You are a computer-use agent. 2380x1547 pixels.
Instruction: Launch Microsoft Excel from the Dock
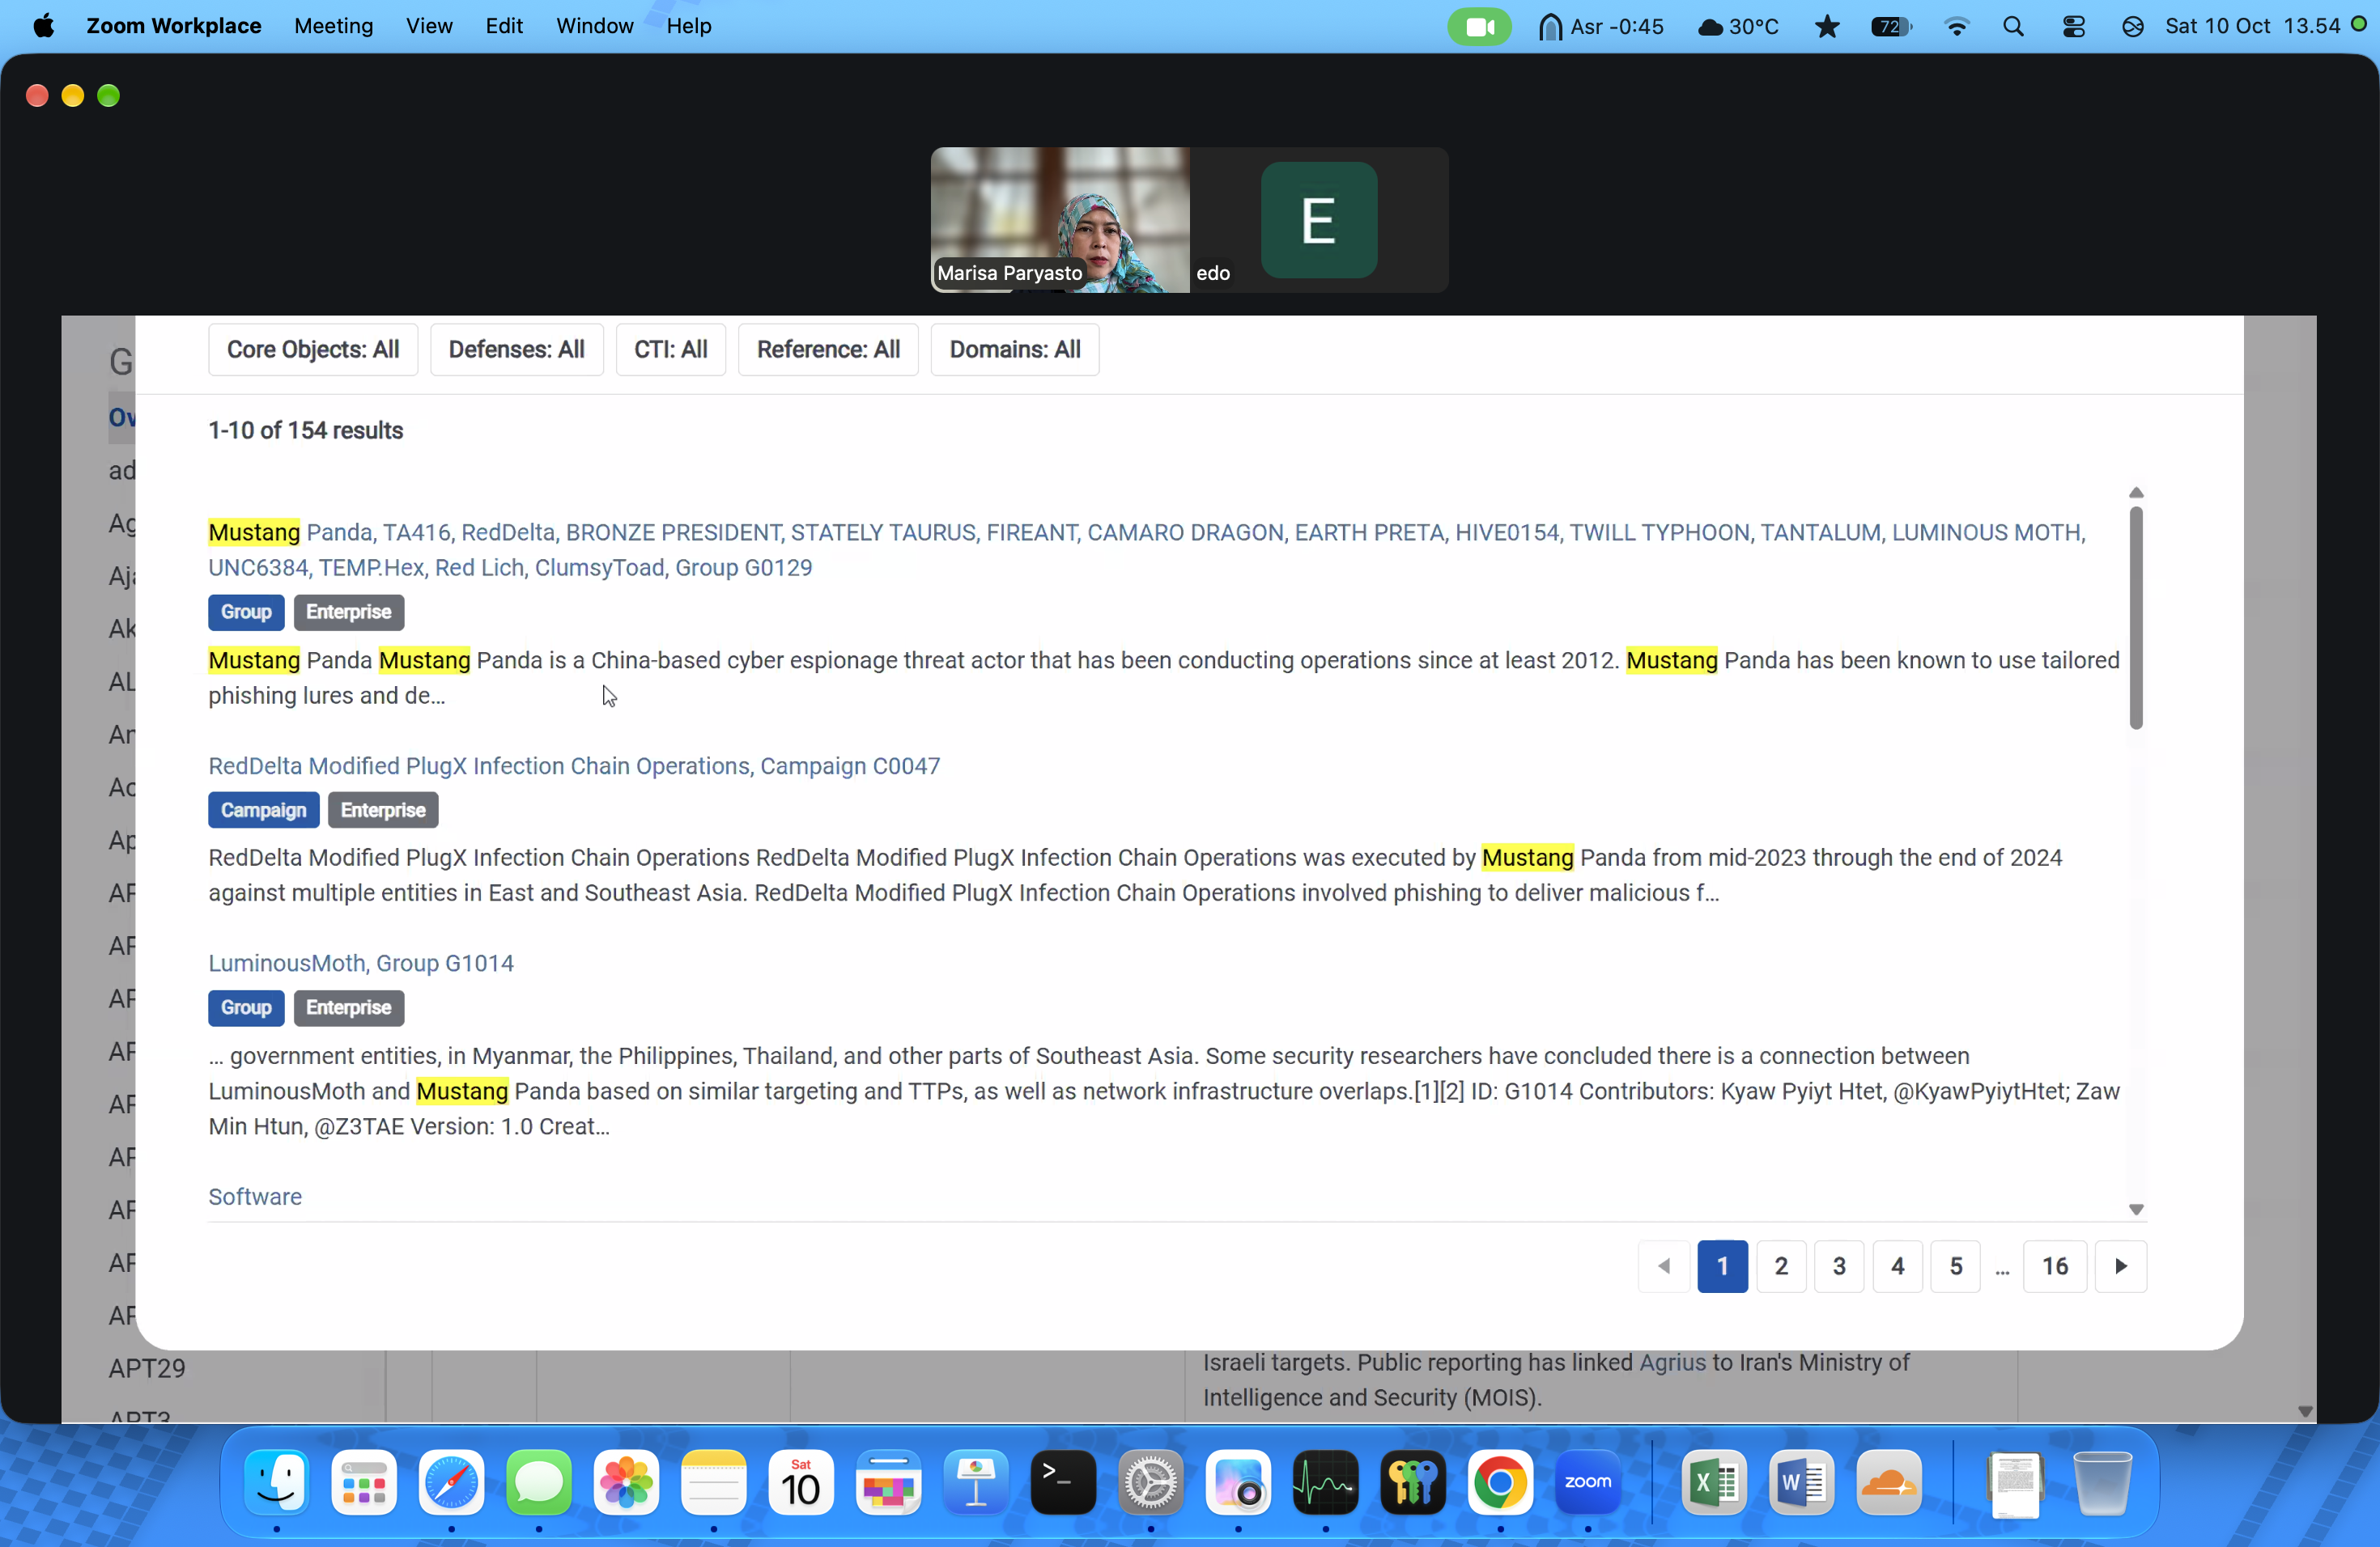[x=1714, y=1482]
